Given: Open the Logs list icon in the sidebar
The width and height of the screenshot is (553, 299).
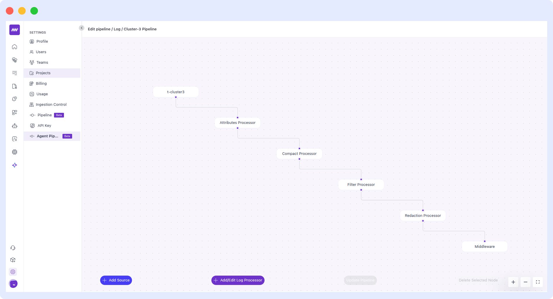Looking at the screenshot, I should (14, 73).
